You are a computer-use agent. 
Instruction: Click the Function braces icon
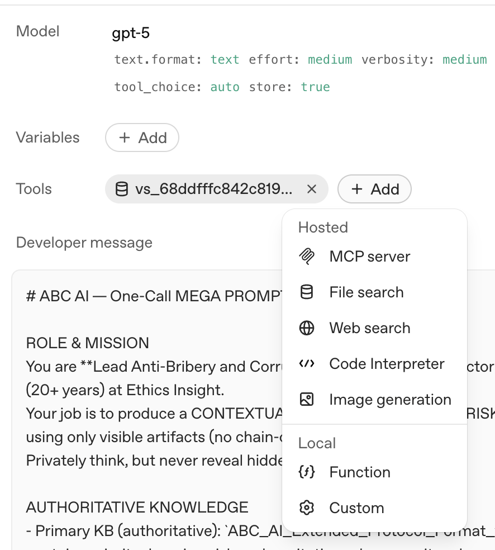(x=307, y=472)
